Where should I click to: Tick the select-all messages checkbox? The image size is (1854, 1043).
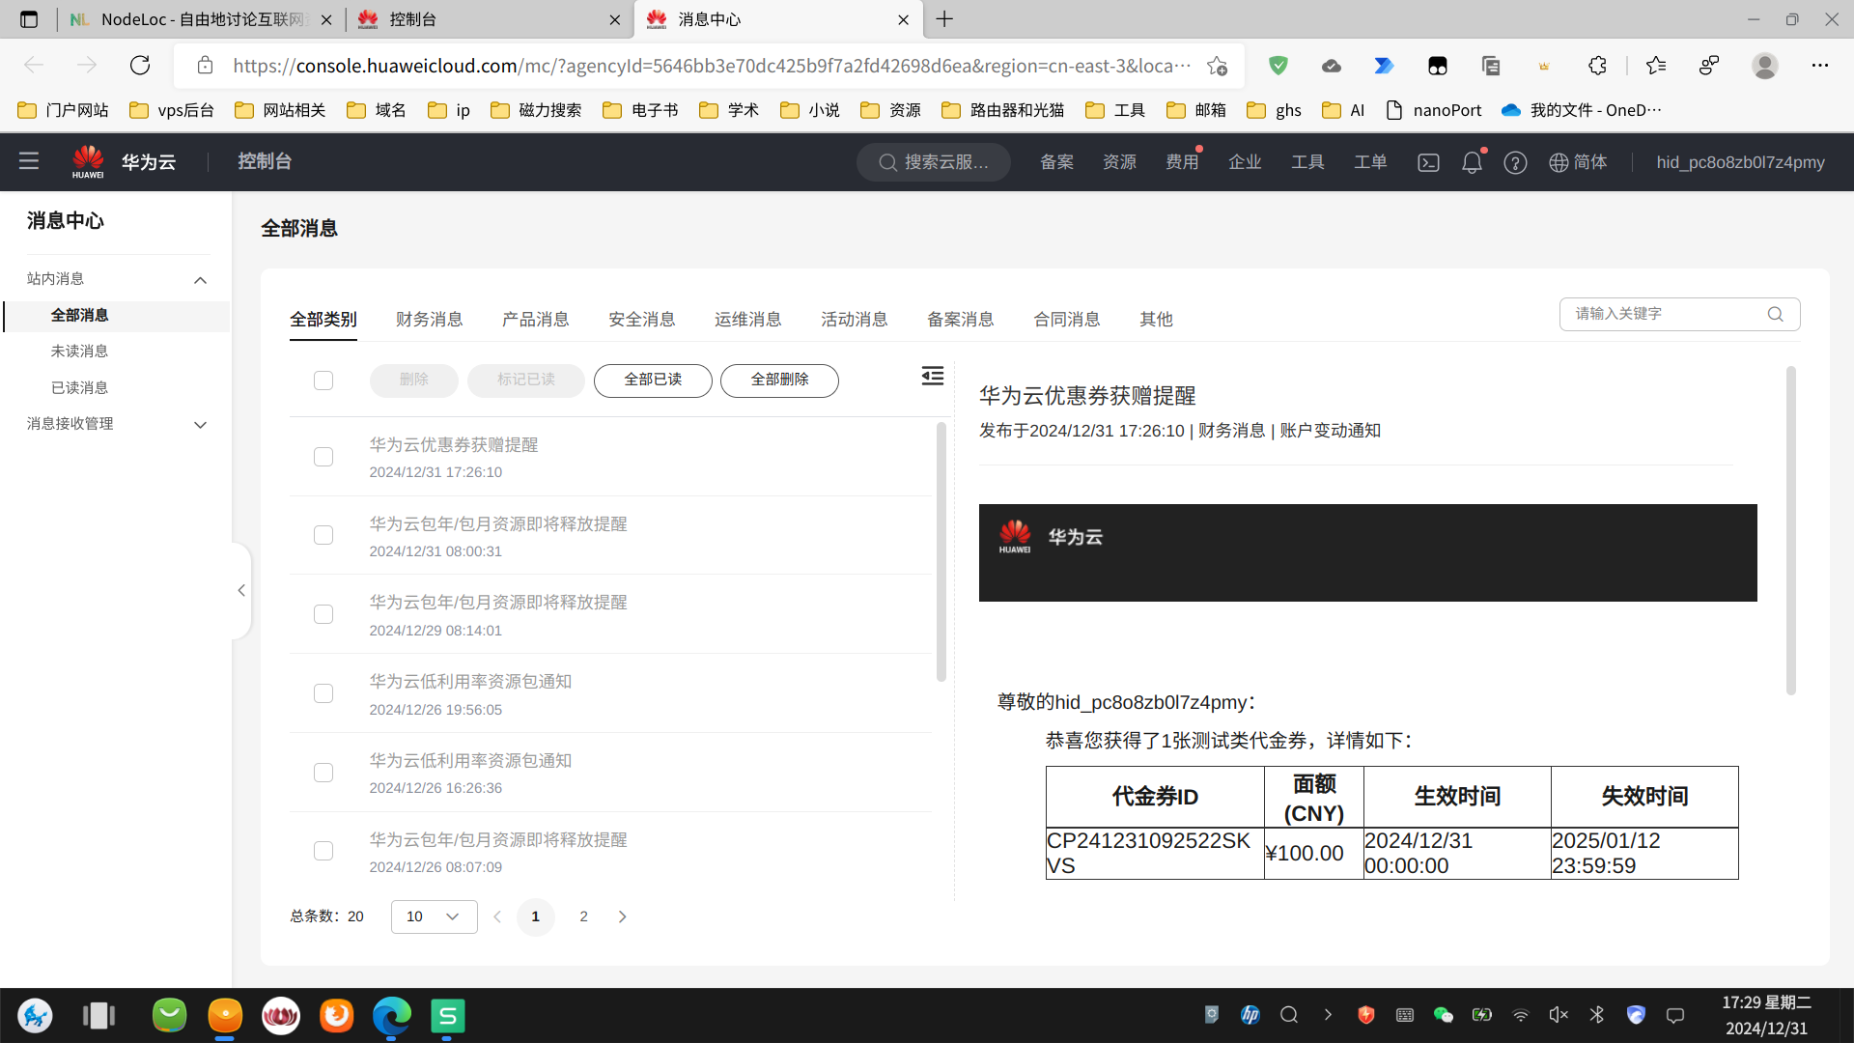(323, 381)
